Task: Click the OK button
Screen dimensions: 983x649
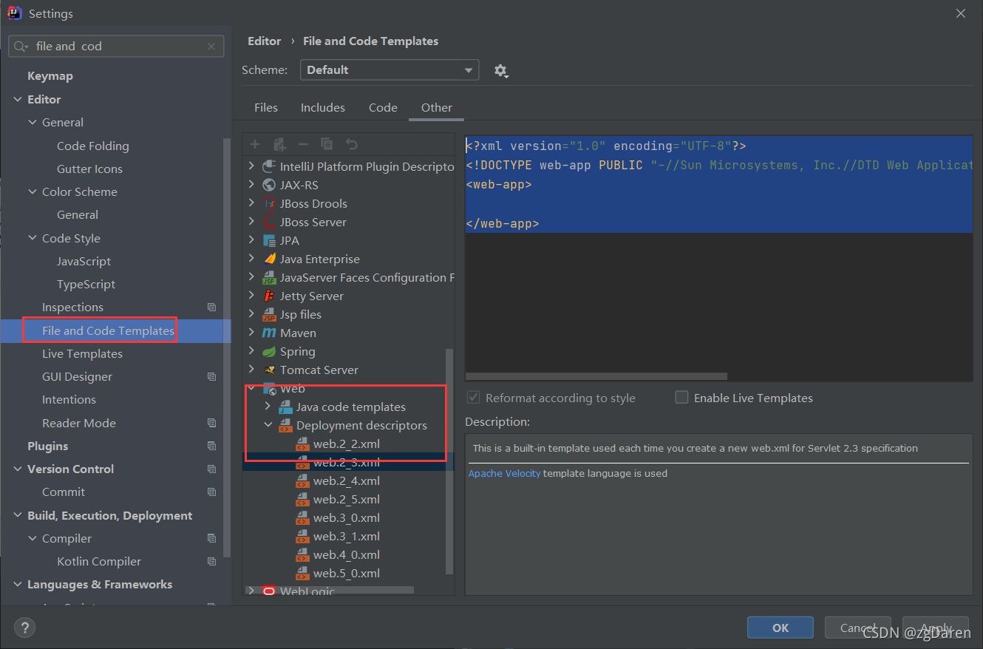Action: 780,628
